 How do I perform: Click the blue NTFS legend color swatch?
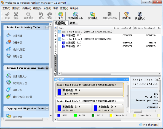(59, 115)
